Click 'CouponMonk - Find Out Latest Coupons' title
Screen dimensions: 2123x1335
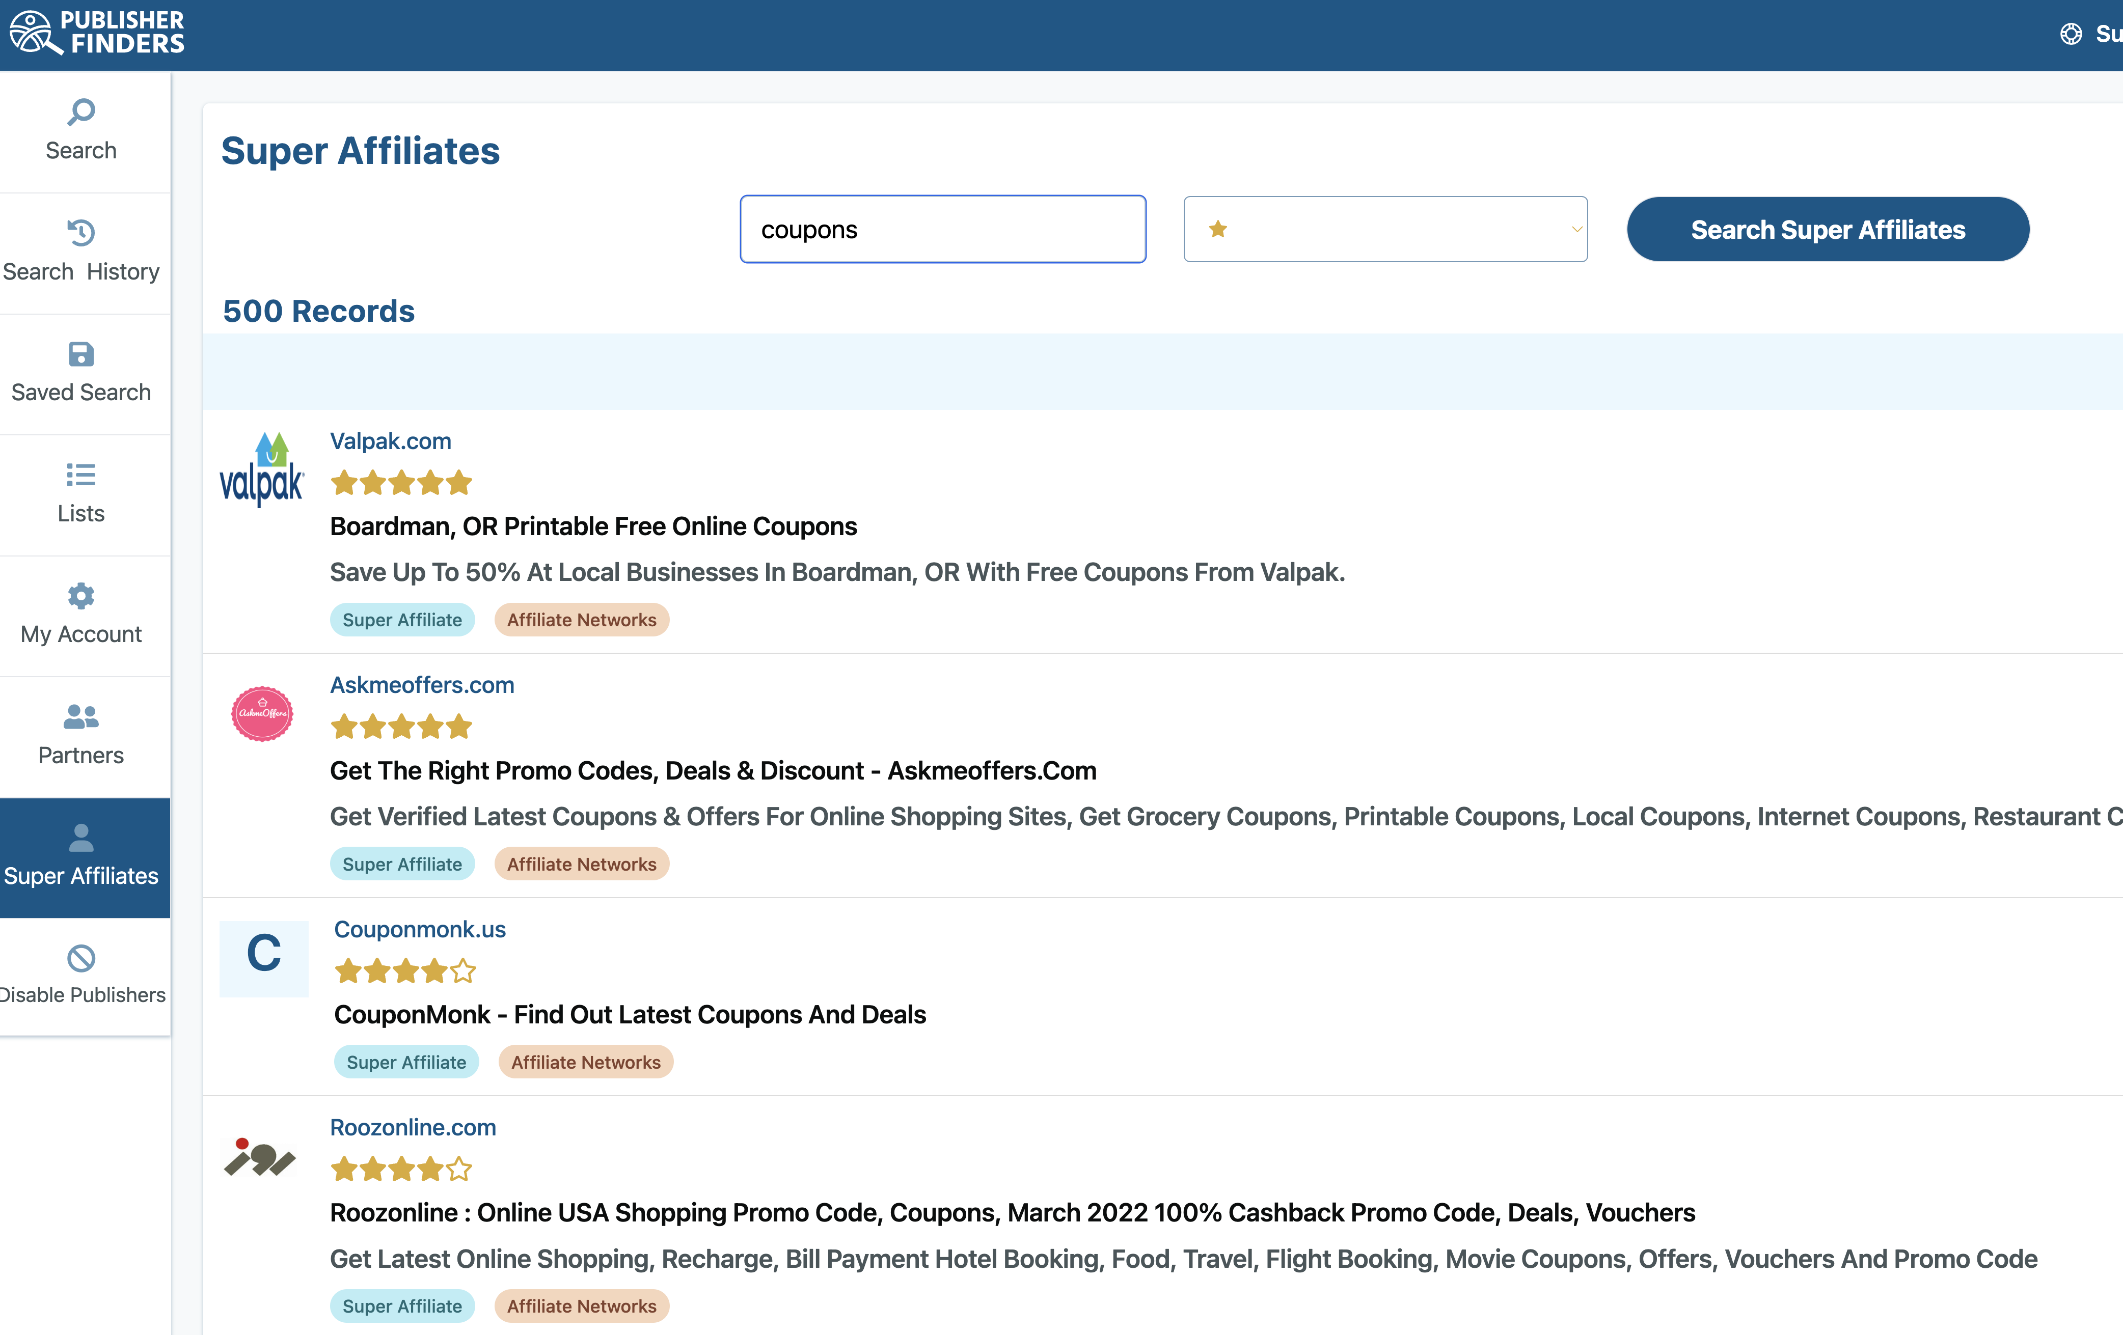tap(631, 1014)
